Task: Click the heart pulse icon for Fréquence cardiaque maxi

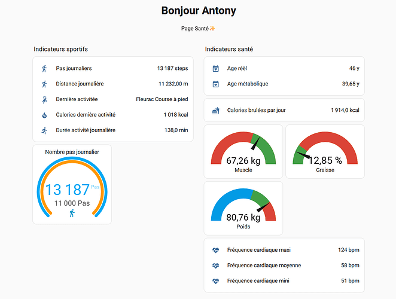Action: click(x=215, y=250)
